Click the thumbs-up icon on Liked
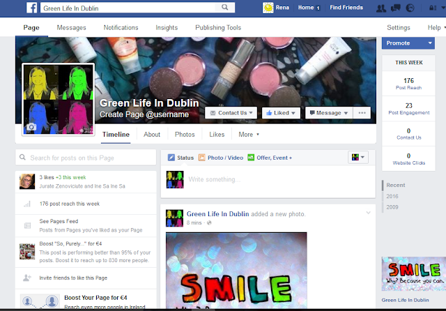Image resolution: width=446 pixels, height=311 pixels. 269,113
